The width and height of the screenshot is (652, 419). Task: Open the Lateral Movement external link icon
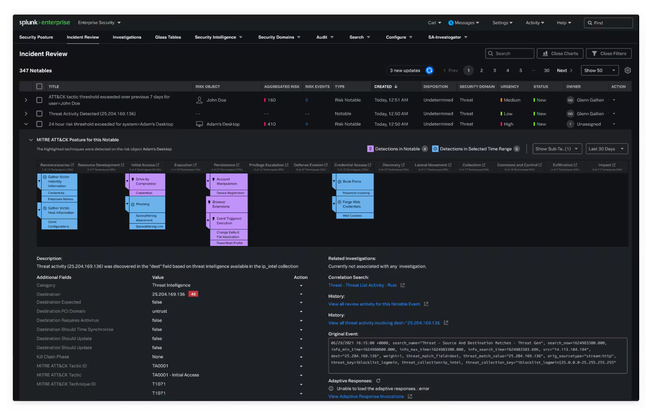tap(450, 165)
